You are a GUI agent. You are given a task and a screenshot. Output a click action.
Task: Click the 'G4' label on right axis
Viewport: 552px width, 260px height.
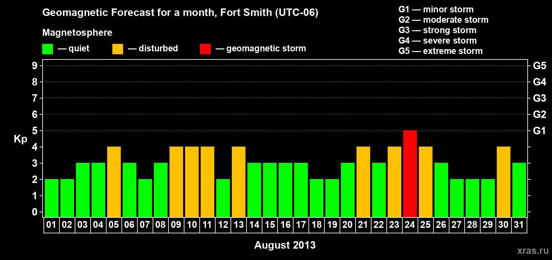(539, 82)
